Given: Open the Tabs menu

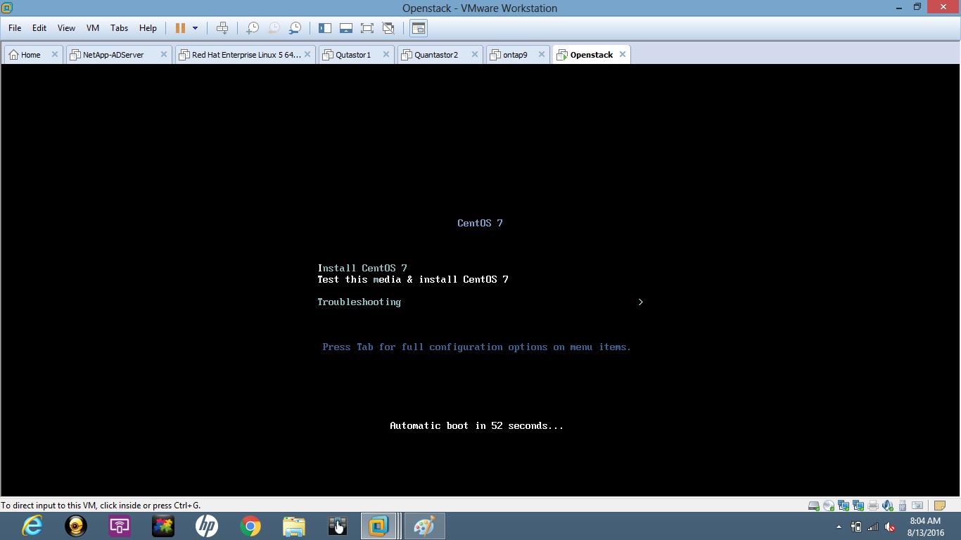Looking at the screenshot, I should point(120,28).
